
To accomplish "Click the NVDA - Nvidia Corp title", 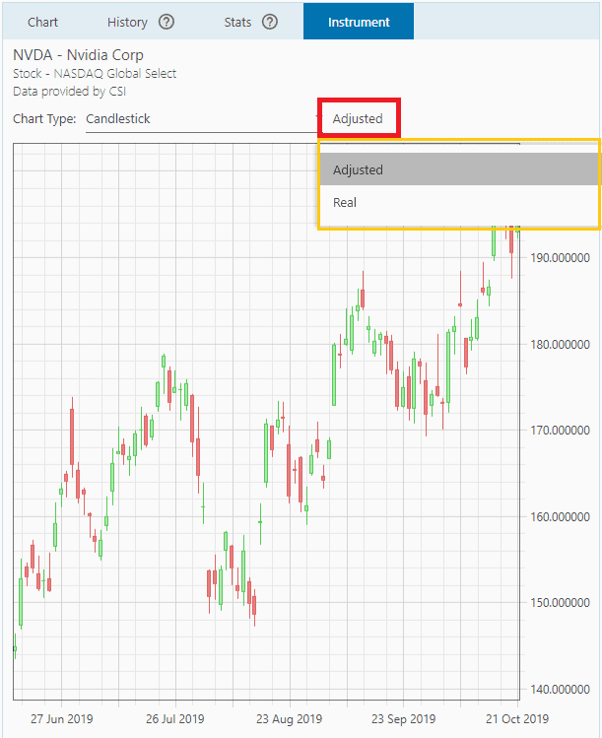I will (x=78, y=55).
